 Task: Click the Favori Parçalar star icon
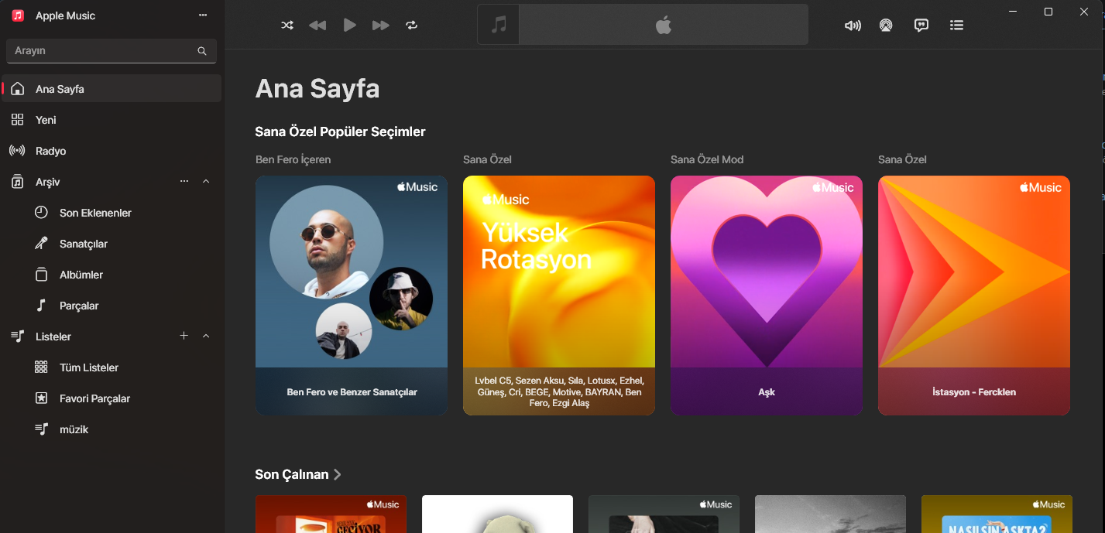[x=42, y=398]
